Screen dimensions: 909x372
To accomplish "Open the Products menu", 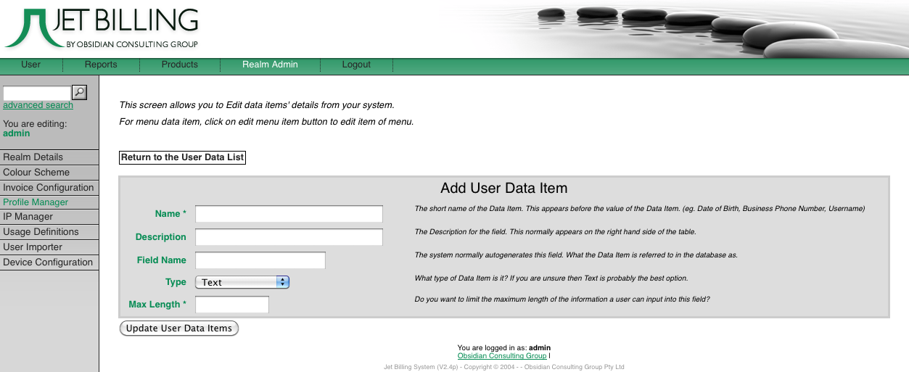I will tap(180, 65).
